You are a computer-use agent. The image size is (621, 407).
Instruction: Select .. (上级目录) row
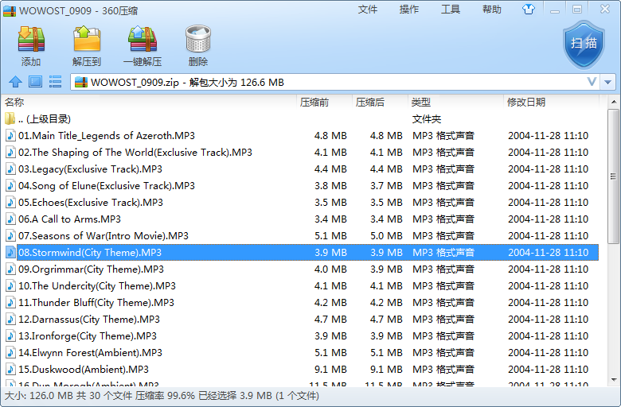pos(302,118)
